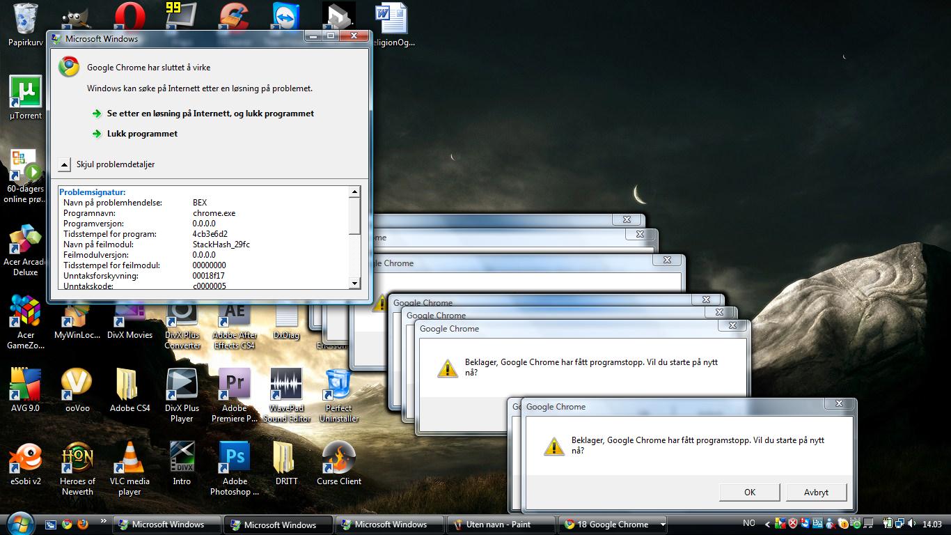Select the 'BEX' problem event value
The width and height of the screenshot is (951, 535).
(x=200, y=203)
